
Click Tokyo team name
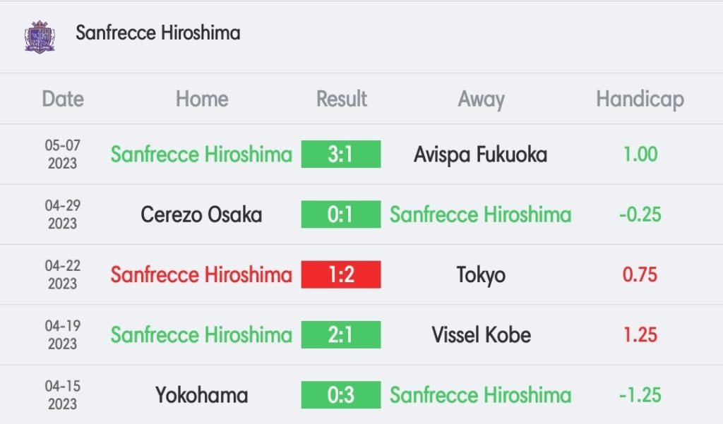point(481,276)
